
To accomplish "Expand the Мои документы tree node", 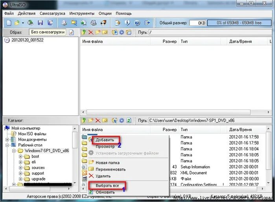I will 7,140.
